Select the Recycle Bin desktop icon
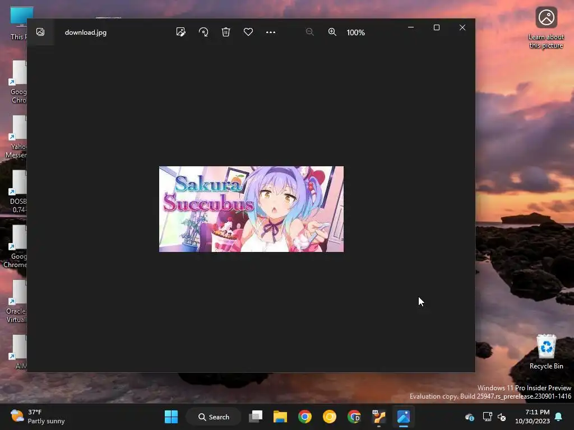The height and width of the screenshot is (430, 574). click(546, 352)
